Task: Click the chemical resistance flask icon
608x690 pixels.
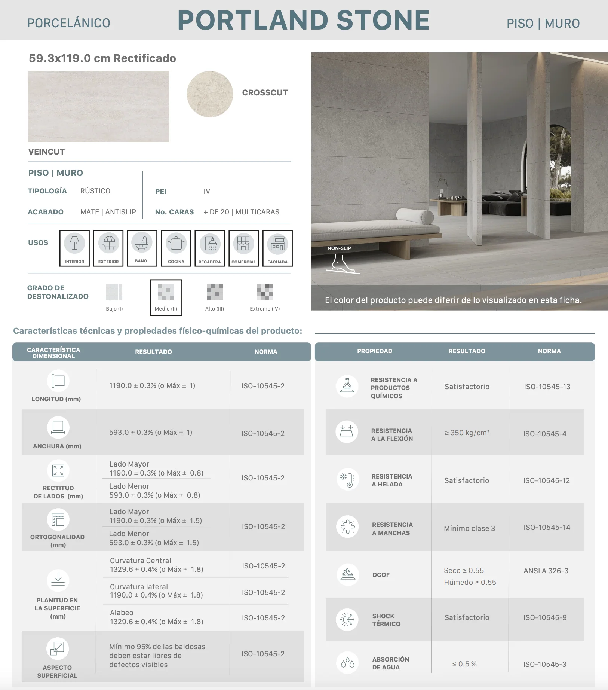Action: pyautogui.click(x=347, y=387)
